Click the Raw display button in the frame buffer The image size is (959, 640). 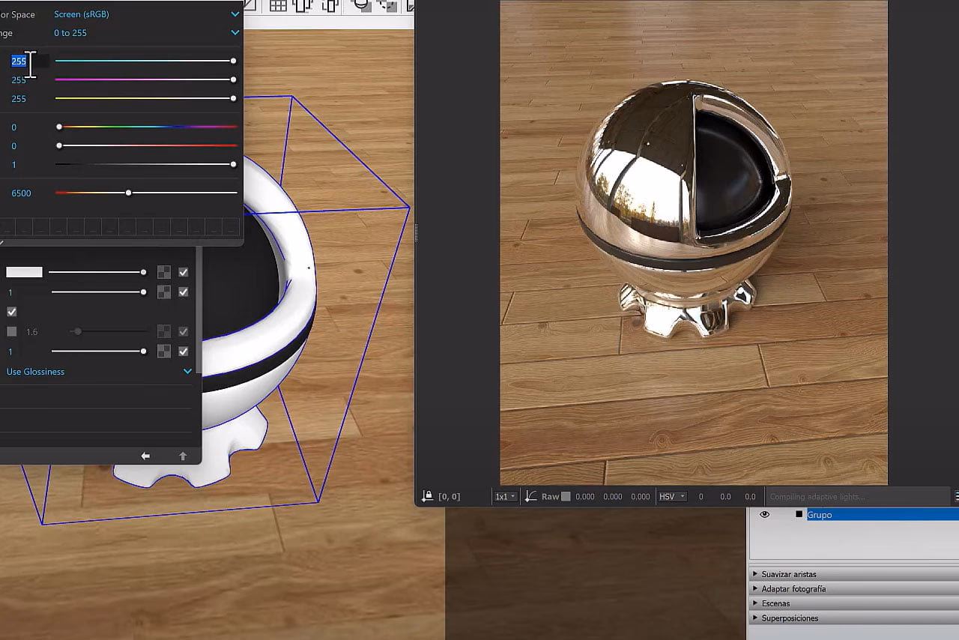click(x=549, y=496)
